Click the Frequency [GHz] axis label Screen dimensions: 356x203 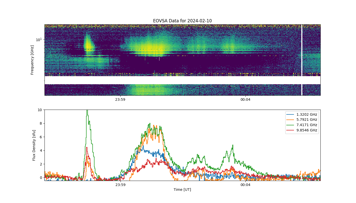point(32,60)
